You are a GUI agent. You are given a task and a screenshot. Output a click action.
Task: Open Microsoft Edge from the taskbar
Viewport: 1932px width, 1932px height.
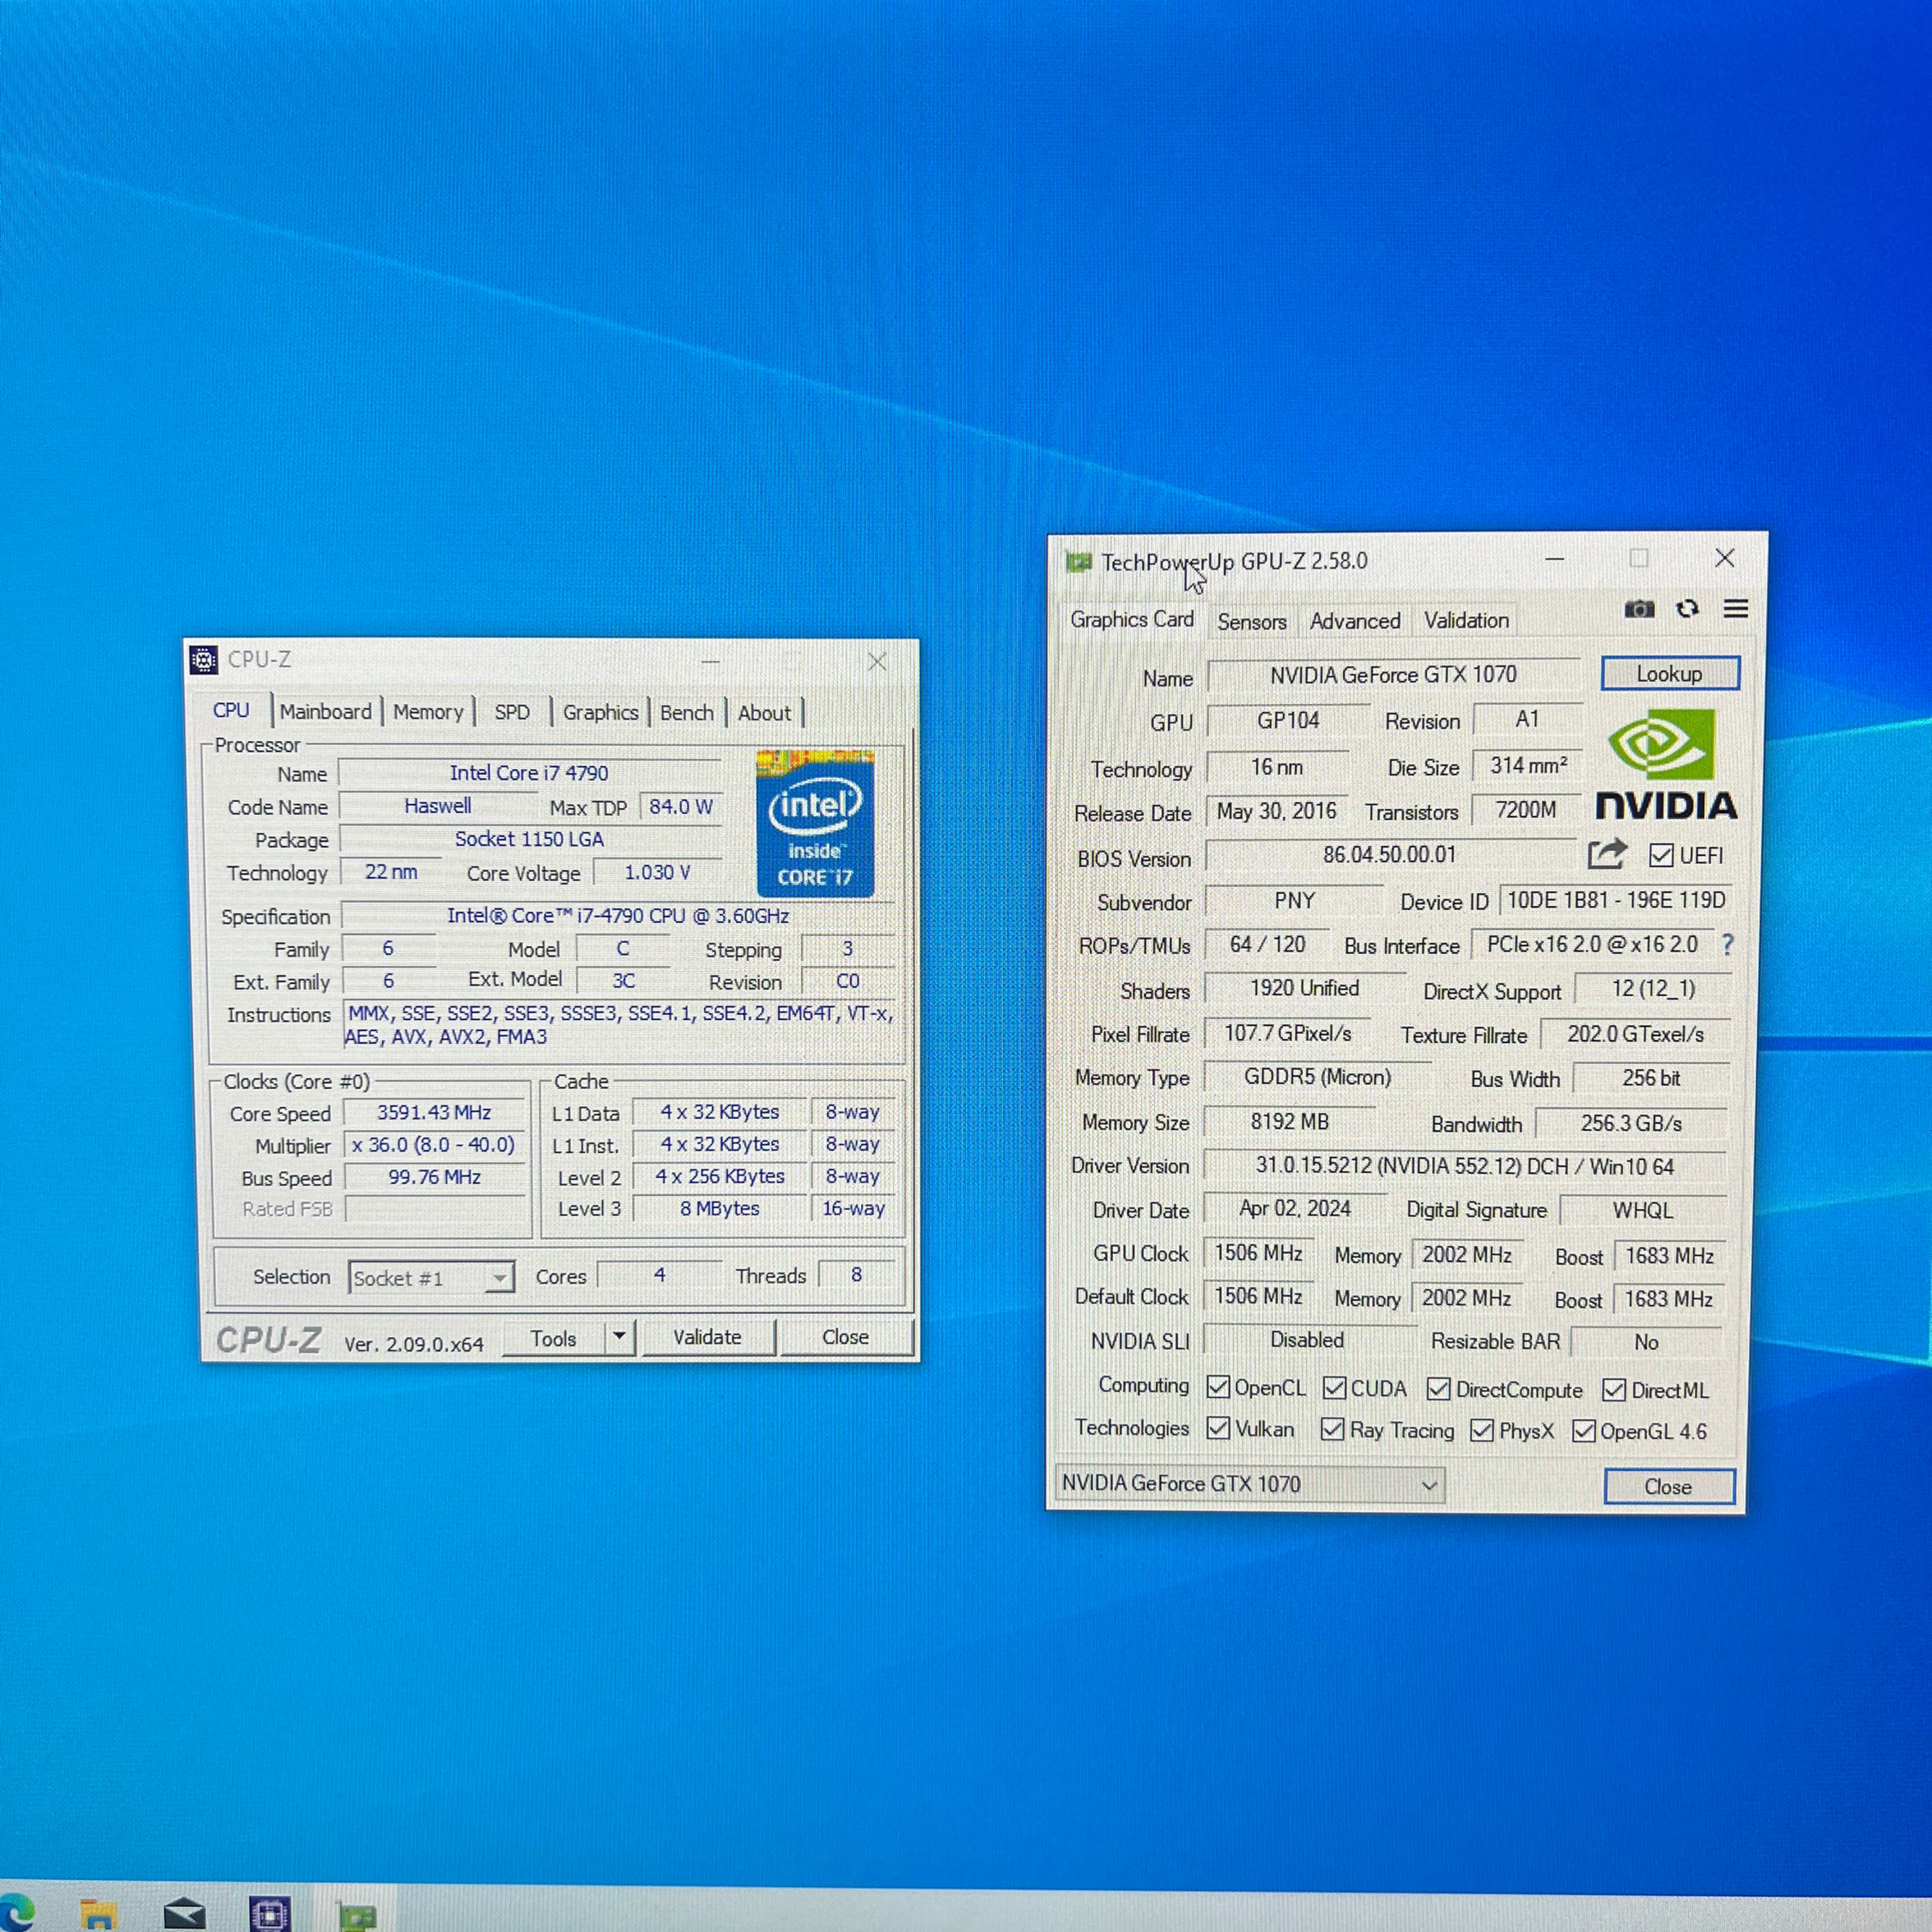[x=16, y=1913]
